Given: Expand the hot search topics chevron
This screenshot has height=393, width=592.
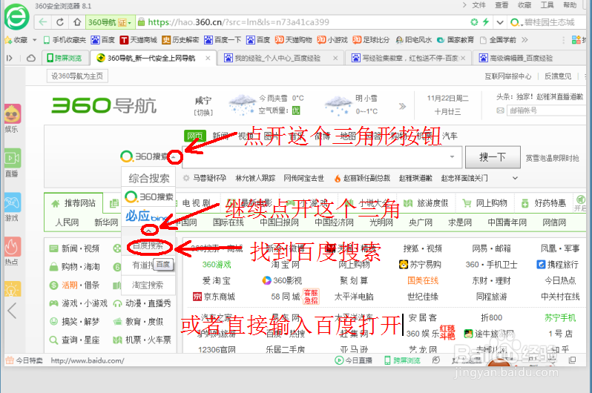Looking at the screenshot, I should point(515,178).
